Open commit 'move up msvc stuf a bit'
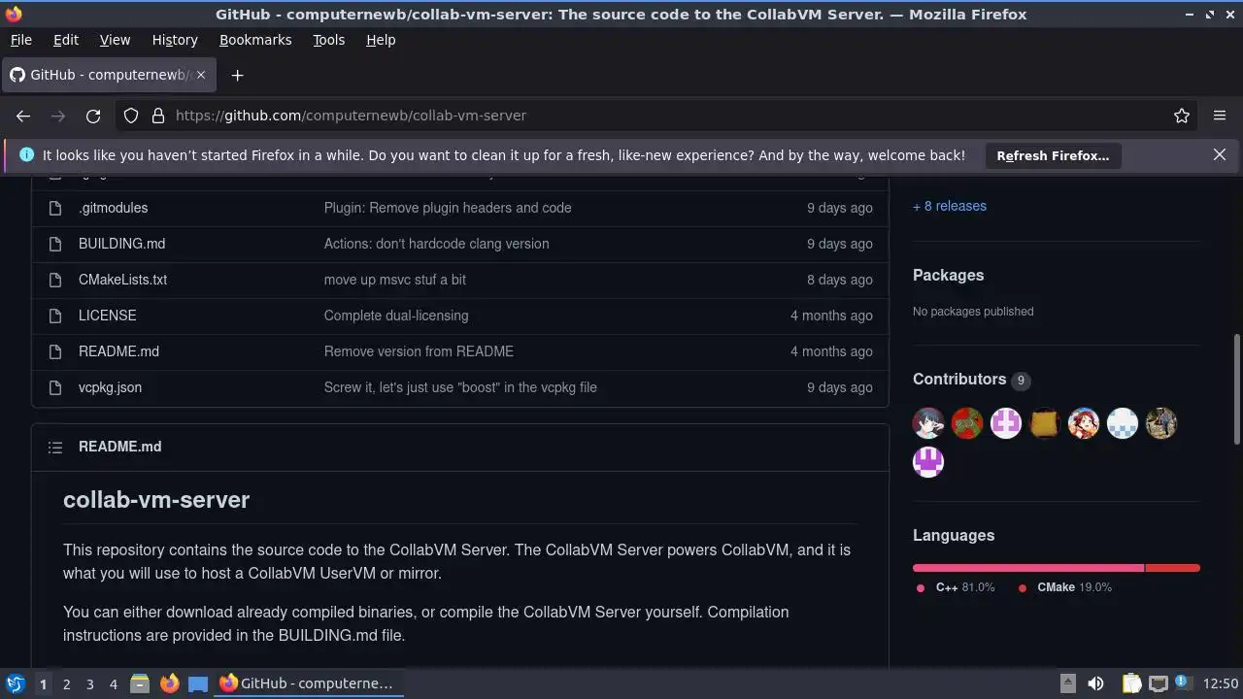Screen dimensions: 1243x699 click(x=395, y=280)
